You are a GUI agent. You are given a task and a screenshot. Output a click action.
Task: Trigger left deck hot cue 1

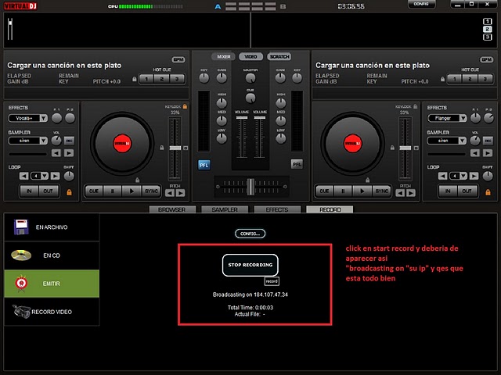pyautogui.click(x=146, y=79)
